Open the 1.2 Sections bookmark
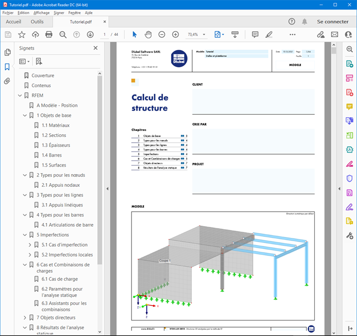The image size is (357, 336). pos(54,135)
